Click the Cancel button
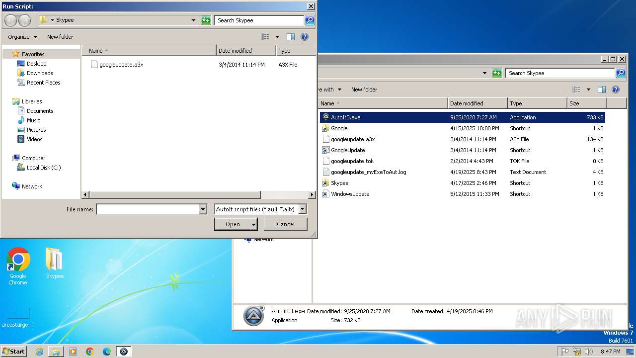 coord(286,224)
